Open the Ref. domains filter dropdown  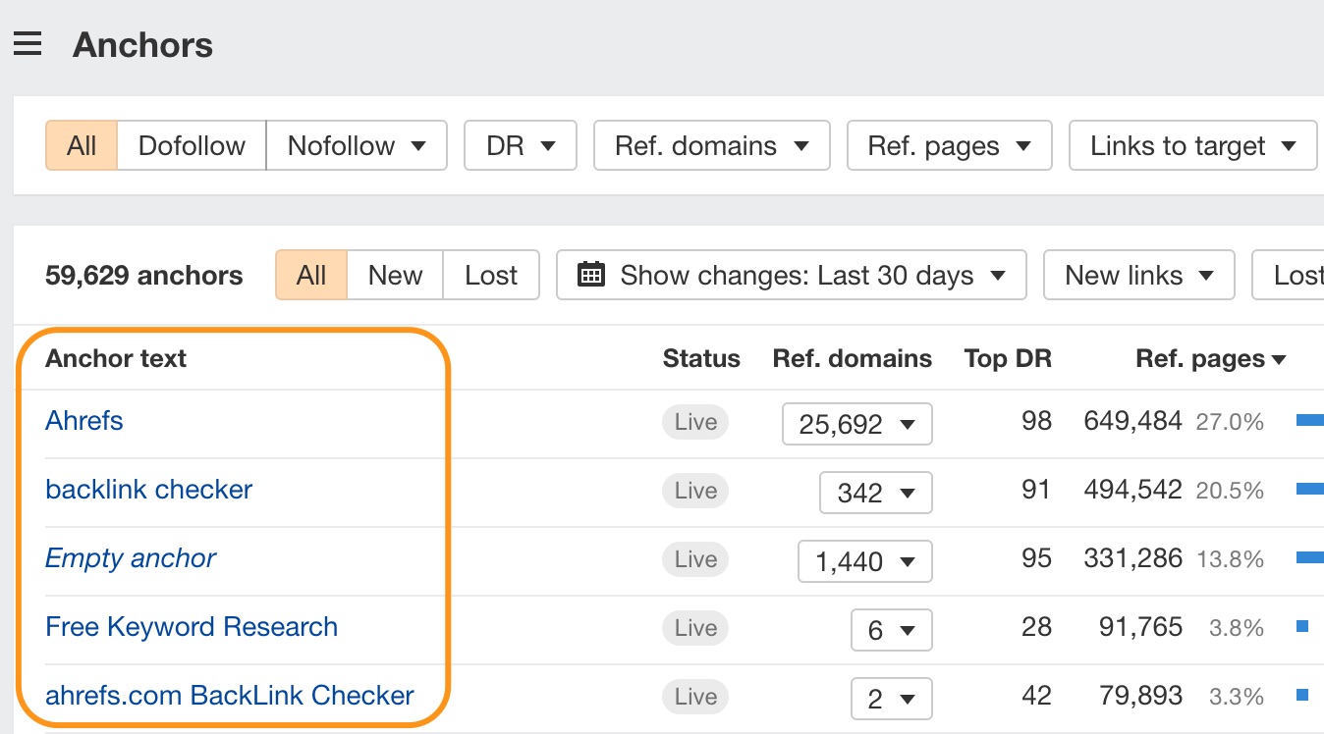pyautogui.click(x=711, y=146)
